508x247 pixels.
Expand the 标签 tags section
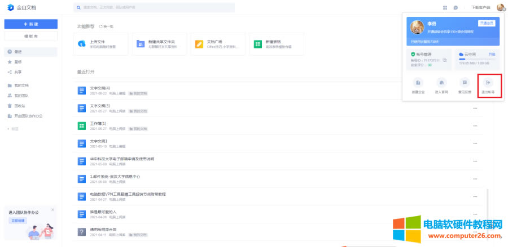(13, 129)
